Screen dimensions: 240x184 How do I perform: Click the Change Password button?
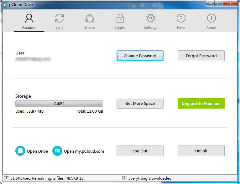(140, 56)
